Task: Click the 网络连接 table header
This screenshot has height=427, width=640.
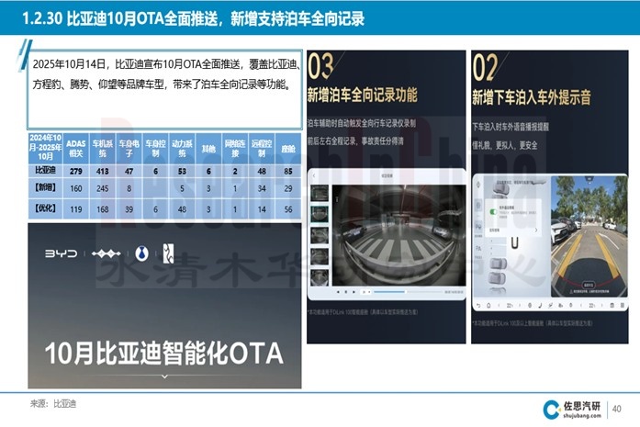Action: (235, 149)
